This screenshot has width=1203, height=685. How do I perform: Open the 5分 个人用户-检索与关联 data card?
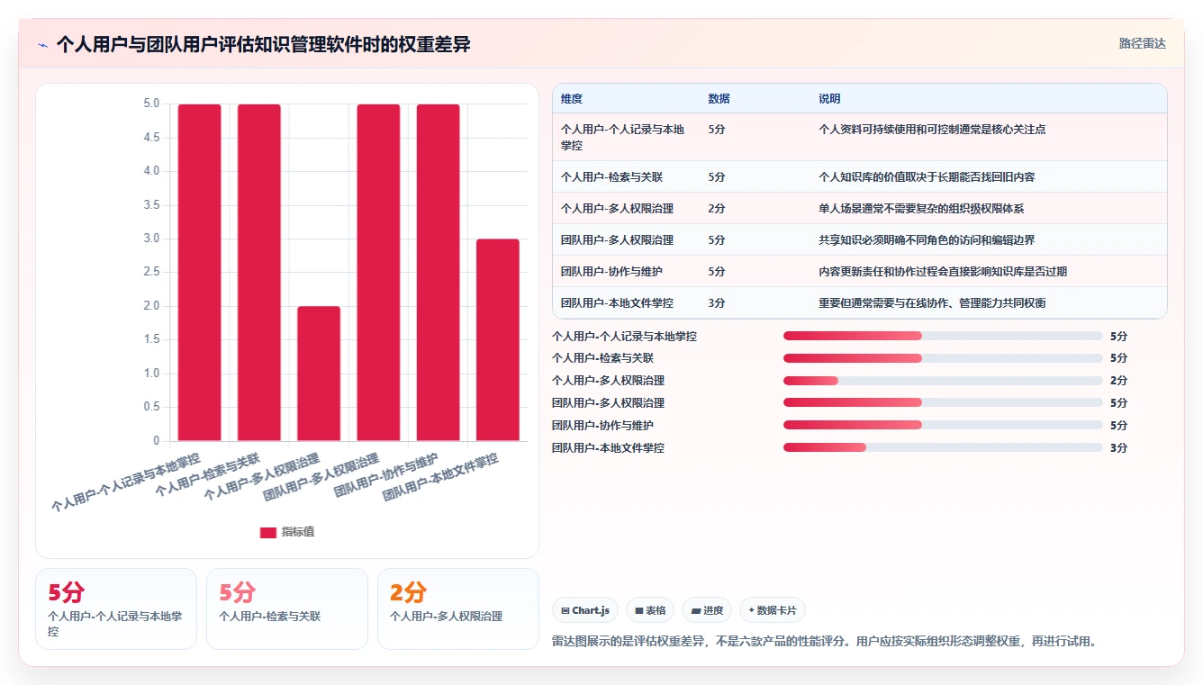[x=287, y=608]
